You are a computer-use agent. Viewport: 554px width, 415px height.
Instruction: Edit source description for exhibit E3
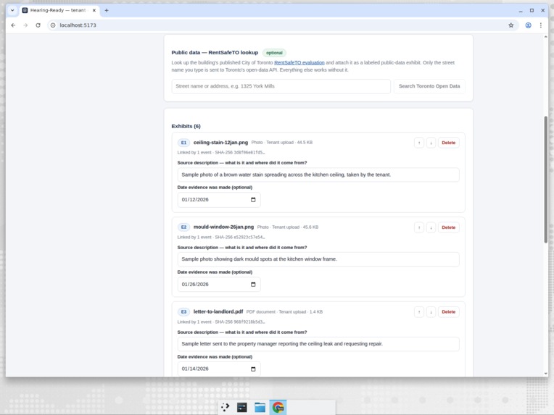[x=318, y=344]
